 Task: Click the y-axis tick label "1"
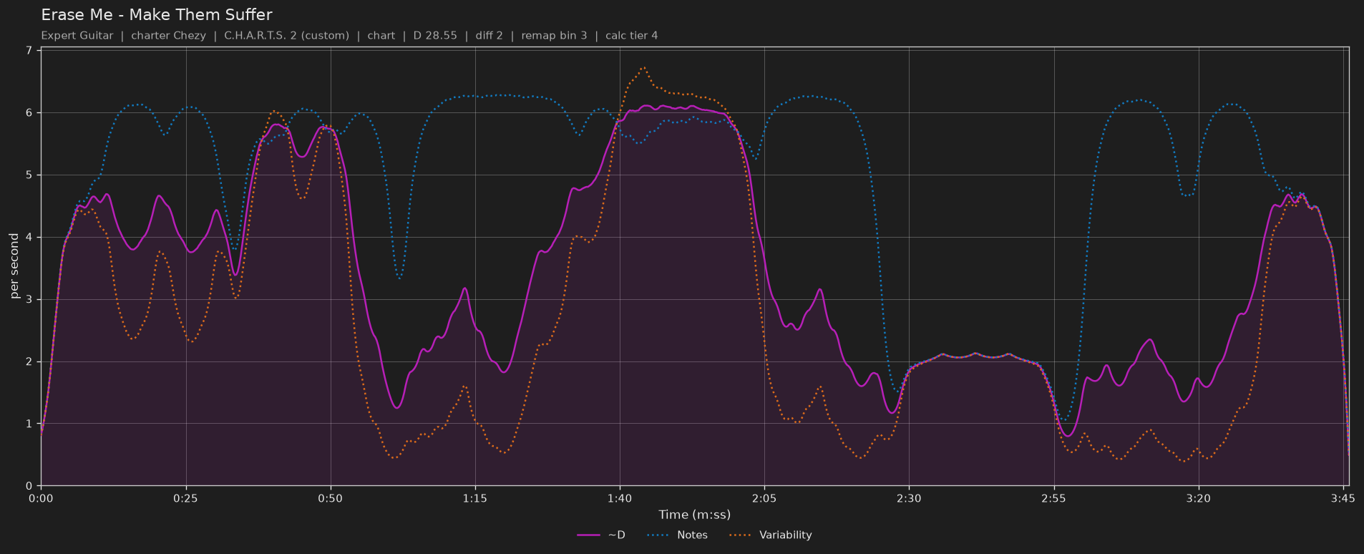29,424
